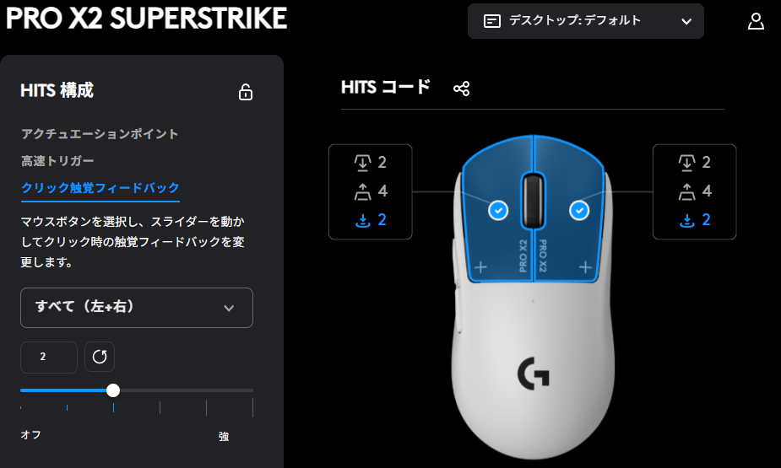Switch to 高速トリガー tab
The height and width of the screenshot is (468, 781).
click(x=57, y=161)
